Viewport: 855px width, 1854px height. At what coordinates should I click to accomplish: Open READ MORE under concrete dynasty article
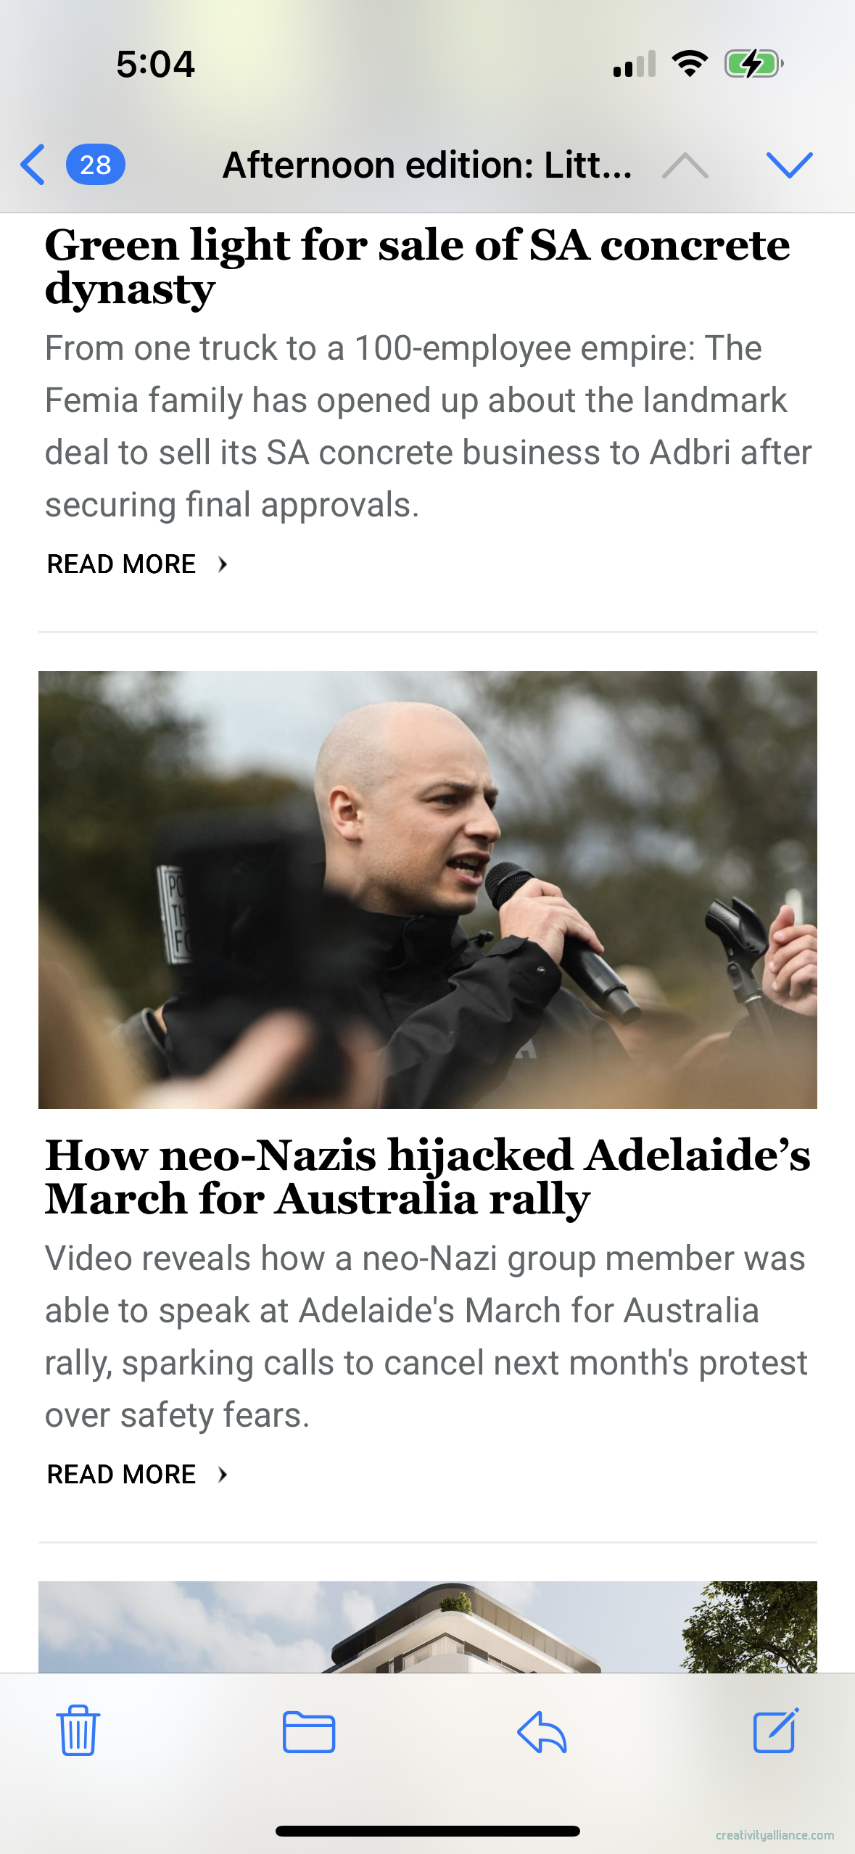(x=122, y=564)
